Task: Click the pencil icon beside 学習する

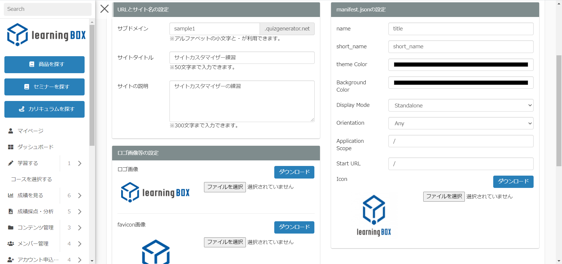Action: 11,163
